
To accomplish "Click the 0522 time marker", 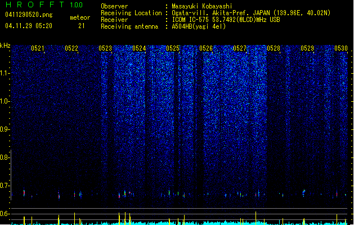I will click(x=71, y=48).
